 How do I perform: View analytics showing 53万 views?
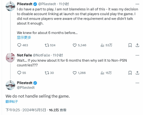pos(106,45)
